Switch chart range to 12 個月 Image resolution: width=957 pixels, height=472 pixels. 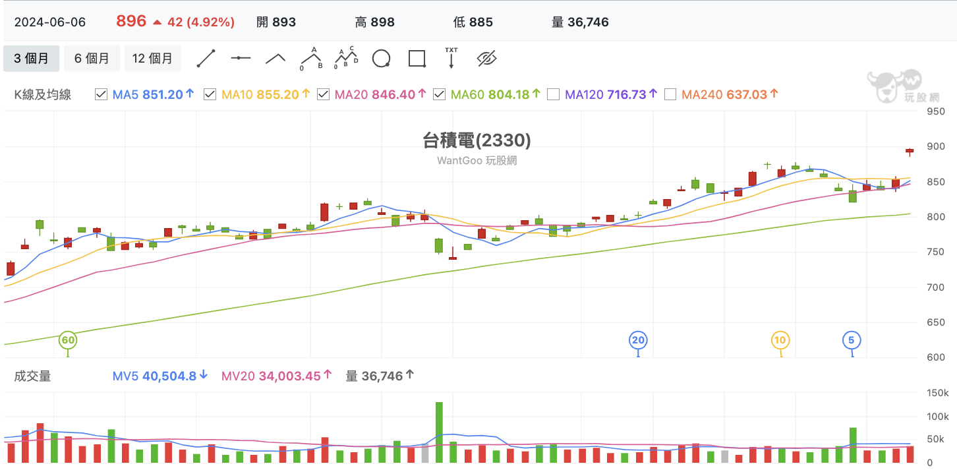(152, 58)
